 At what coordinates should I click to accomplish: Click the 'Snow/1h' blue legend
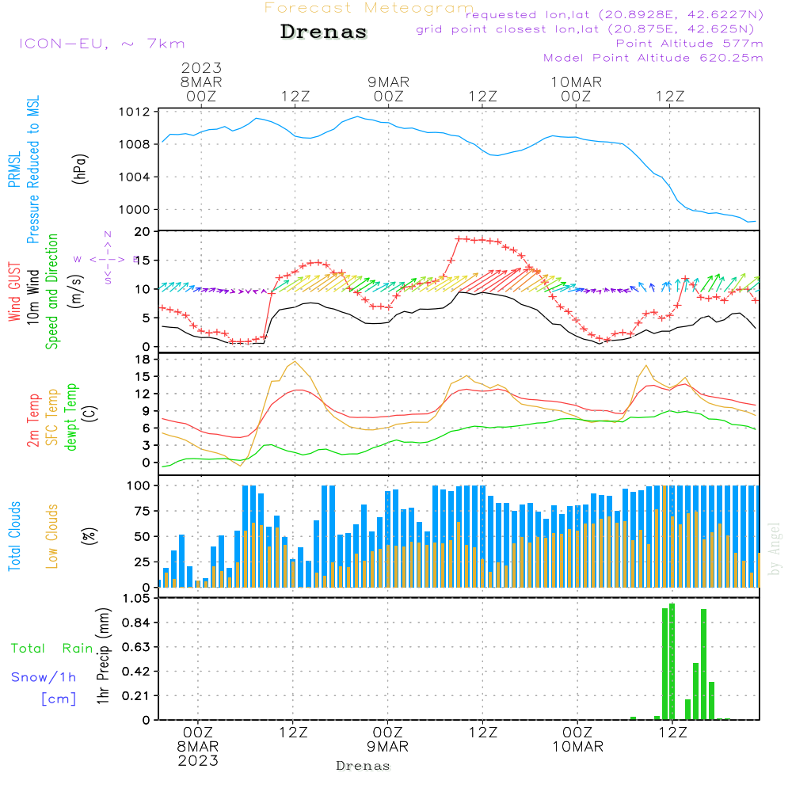point(44,677)
